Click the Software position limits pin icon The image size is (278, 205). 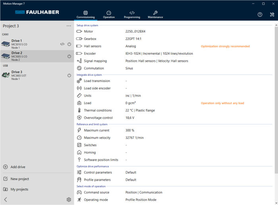(x=79, y=160)
